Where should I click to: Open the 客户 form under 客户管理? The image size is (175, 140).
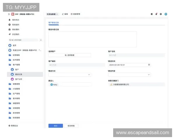click(x=15, y=69)
